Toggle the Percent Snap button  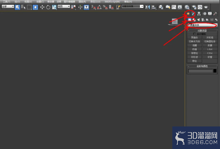tap(105, 7)
